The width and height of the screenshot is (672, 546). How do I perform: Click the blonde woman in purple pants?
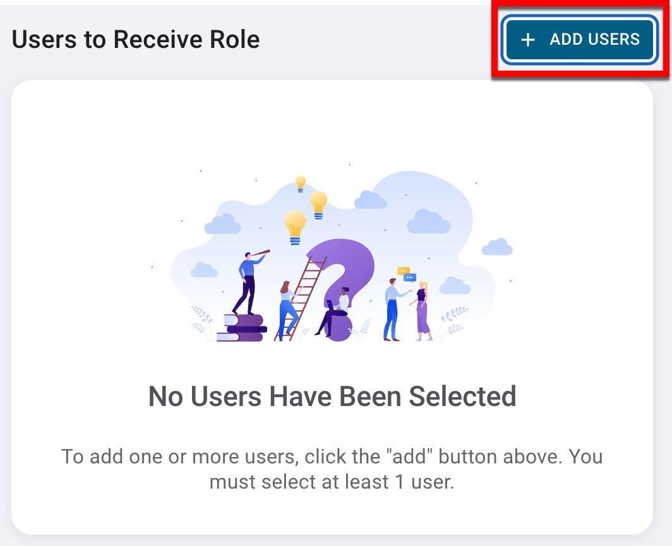point(422,310)
